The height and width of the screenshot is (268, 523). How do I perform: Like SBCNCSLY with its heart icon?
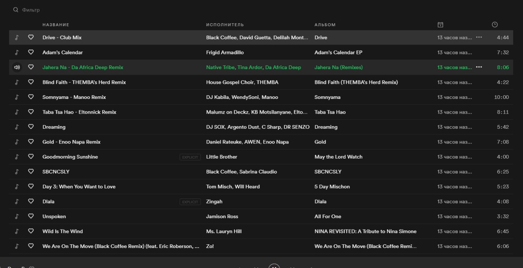[31, 171]
